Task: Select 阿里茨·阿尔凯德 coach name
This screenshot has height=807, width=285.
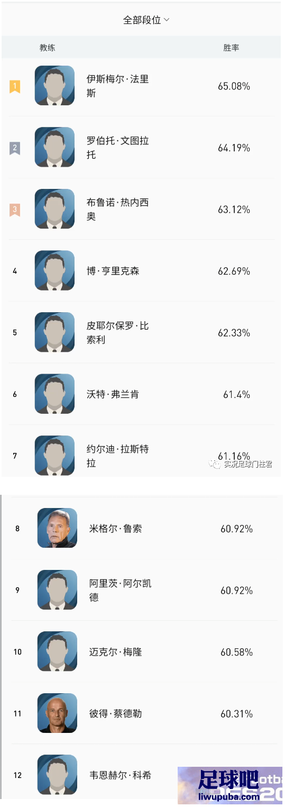Action: point(121,590)
